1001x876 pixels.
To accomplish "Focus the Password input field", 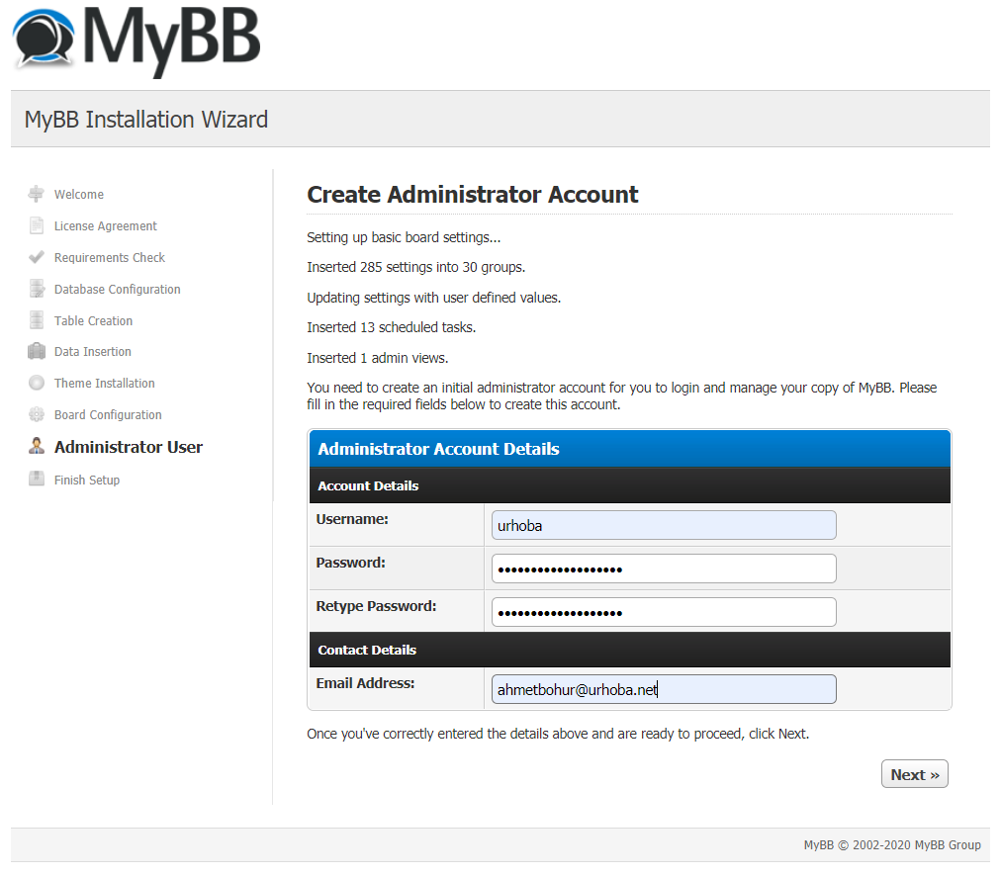I will coord(663,569).
